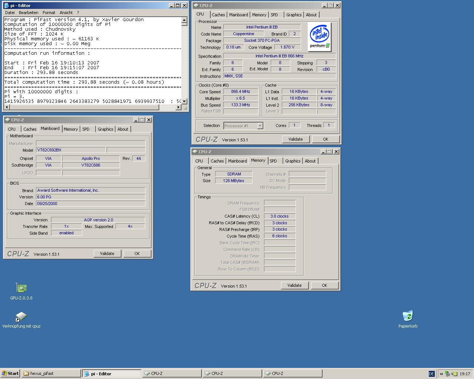The image size is (474, 379).
Task: Switch to Memory tab in CPU-Z CPU window
Action: coord(259,15)
